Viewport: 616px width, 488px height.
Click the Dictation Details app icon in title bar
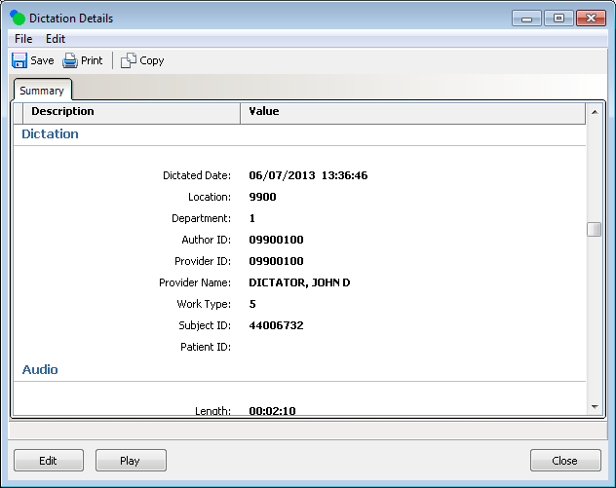16,19
